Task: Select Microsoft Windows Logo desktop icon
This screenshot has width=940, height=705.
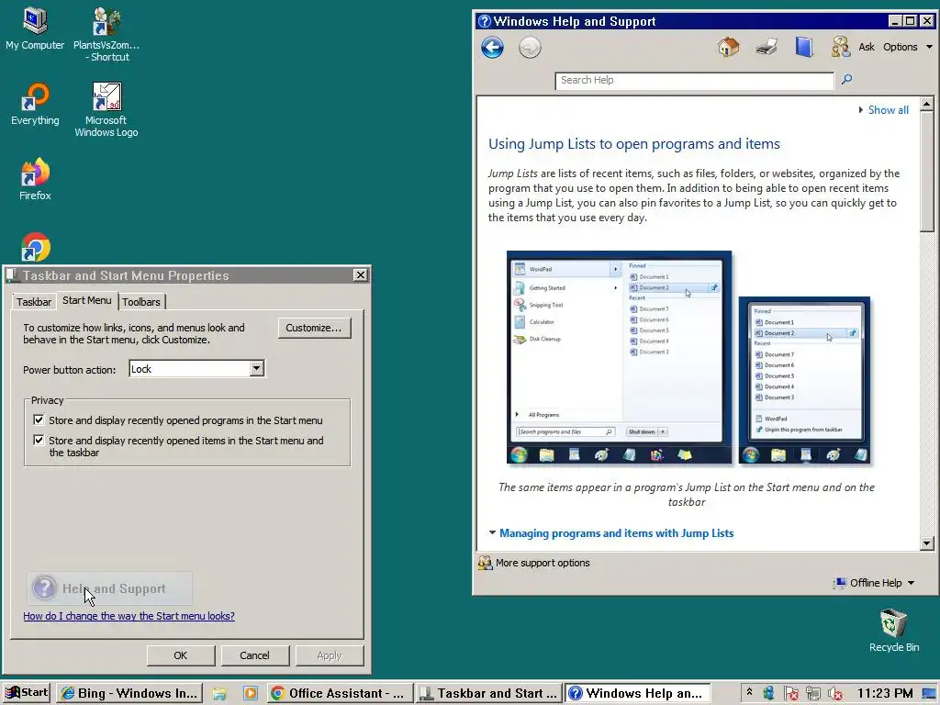Action: (106, 110)
